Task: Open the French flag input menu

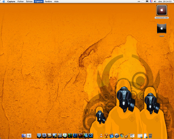Action: point(151,1)
